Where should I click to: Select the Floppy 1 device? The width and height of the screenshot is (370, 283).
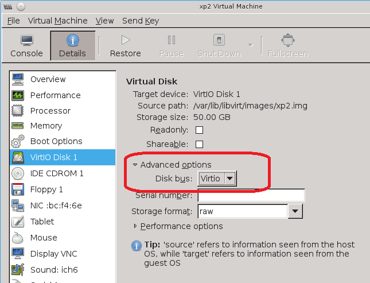pos(46,189)
